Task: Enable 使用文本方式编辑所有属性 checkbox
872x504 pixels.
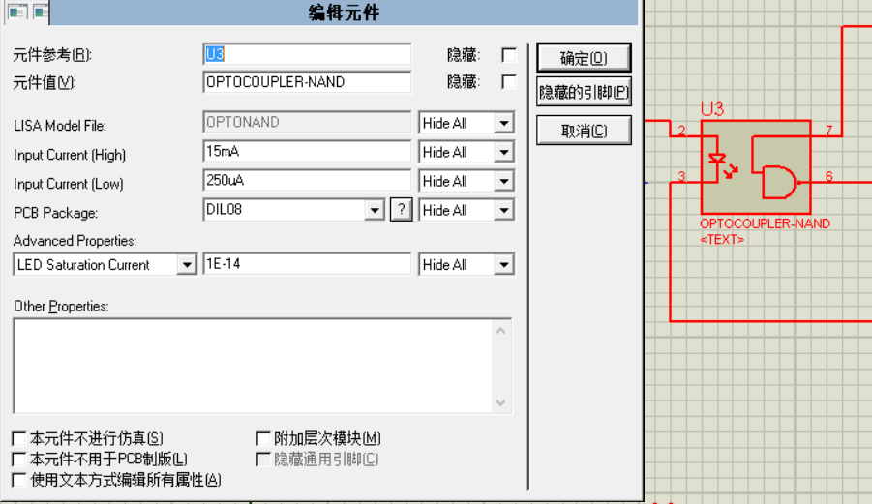Action: pos(19,480)
